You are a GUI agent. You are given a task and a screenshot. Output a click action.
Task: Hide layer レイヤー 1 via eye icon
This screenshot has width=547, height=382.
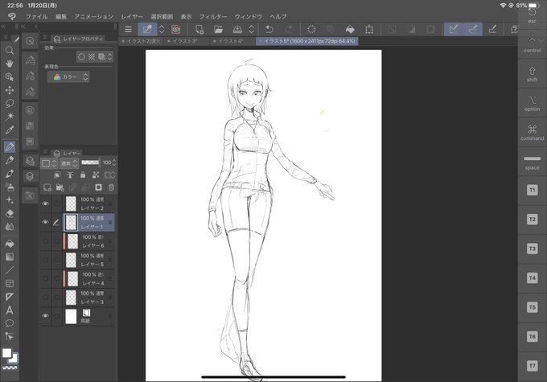(45, 222)
